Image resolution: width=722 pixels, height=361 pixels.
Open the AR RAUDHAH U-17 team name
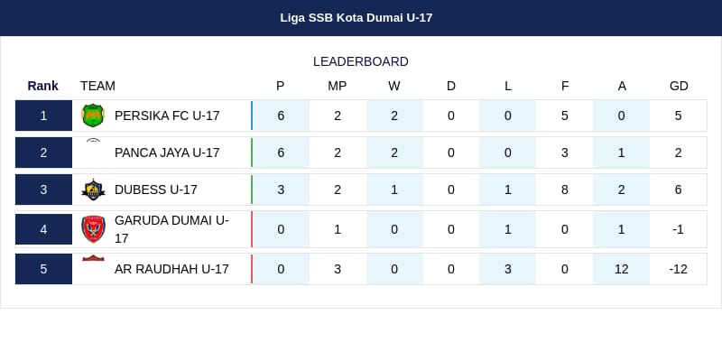click(171, 269)
